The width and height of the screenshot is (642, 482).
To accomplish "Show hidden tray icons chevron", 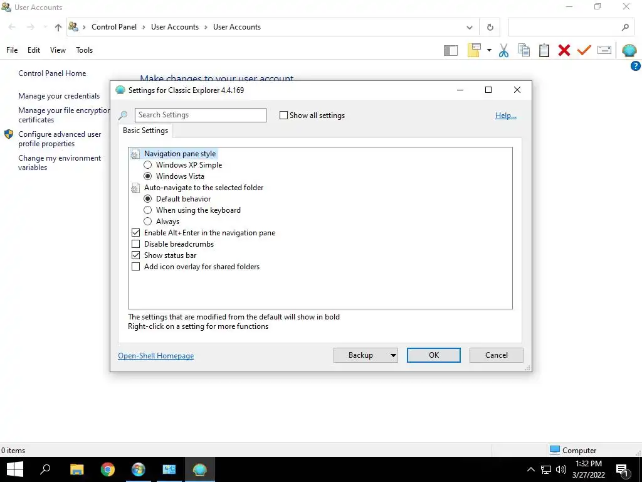I will tap(530, 469).
